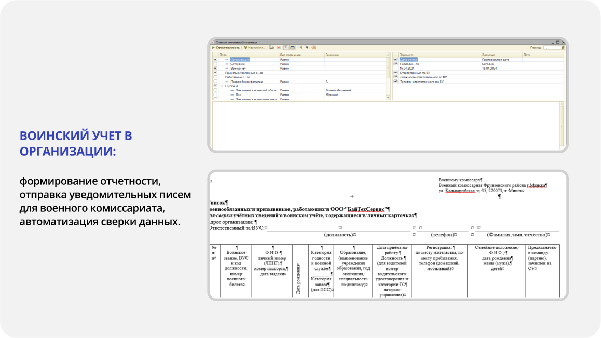Open Настройки with the wrench icon
This screenshot has width=601, height=338.
pyautogui.click(x=254, y=48)
